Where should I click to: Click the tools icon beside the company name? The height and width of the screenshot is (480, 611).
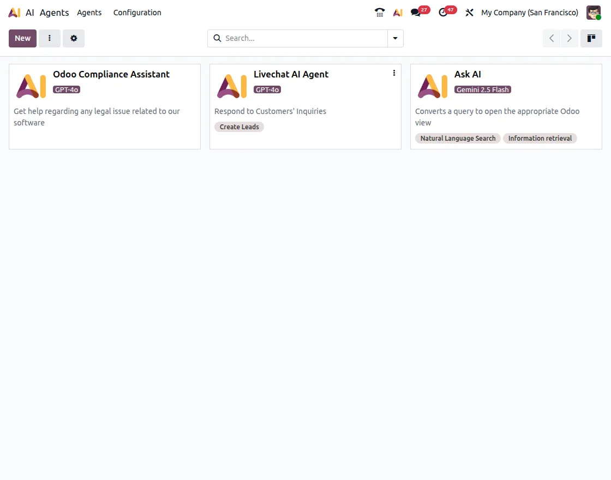[469, 12]
